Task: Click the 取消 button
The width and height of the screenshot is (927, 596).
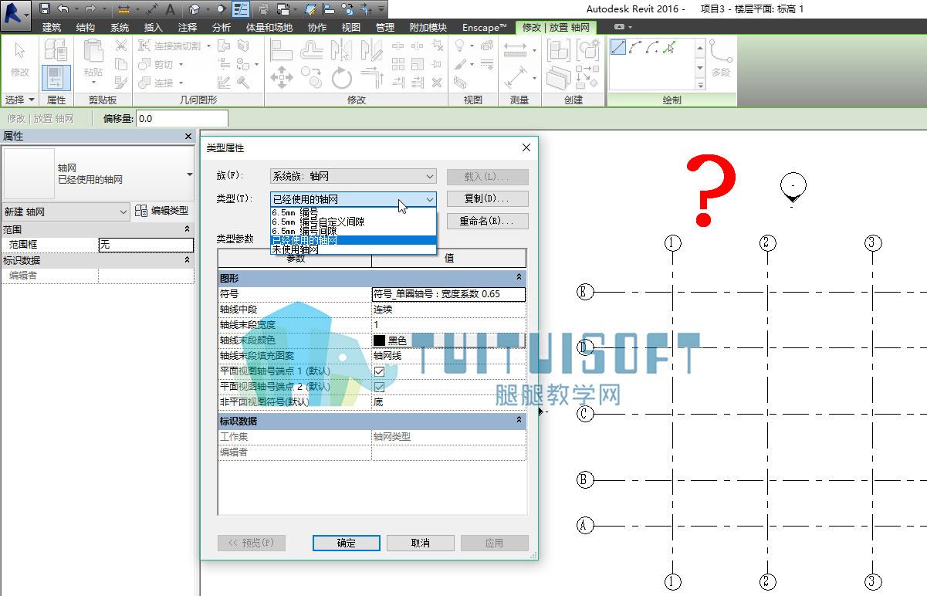Action: (x=421, y=543)
